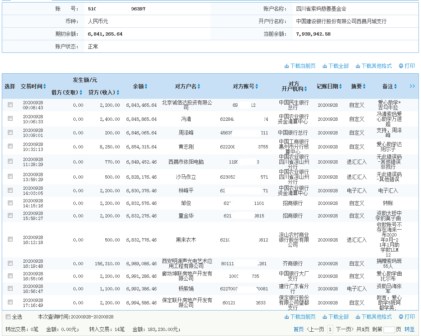
Task: Toggle the 记账日期 column sort arrows
Action: [x=340, y=86]
